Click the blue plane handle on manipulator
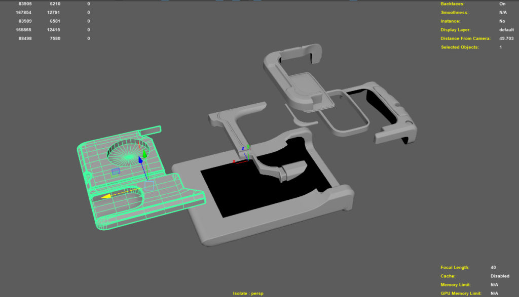The width and height of the screenshot is (519, 297). (x=116, y=172)
